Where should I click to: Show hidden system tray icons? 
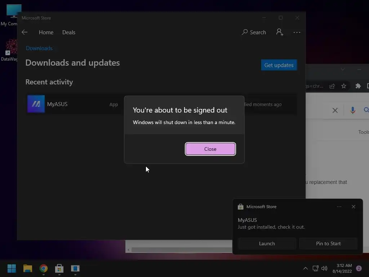[305, 268]
